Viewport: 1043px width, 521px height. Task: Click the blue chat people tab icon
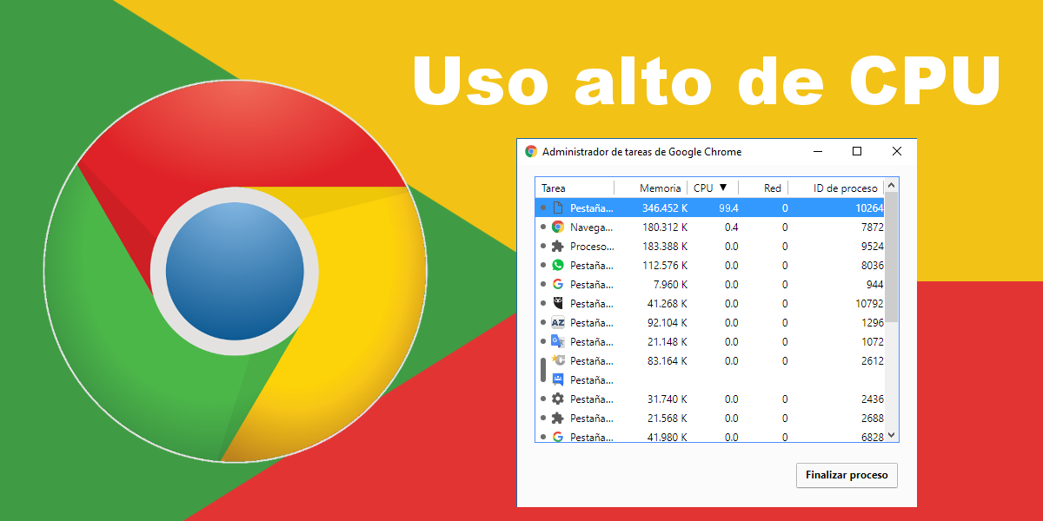click(558, 380)
